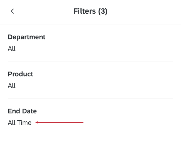
Task: Select the All value under Department
Action: tap(12, 49)
